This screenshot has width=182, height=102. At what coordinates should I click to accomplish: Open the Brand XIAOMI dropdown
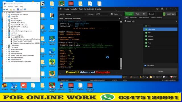pos(76,14)
